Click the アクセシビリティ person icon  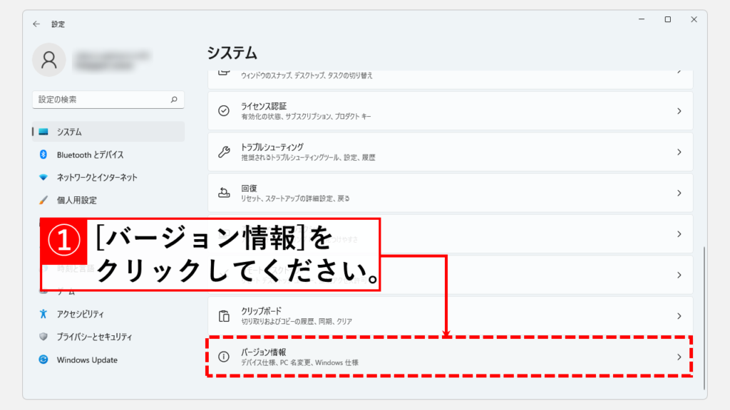pos(43,314)
